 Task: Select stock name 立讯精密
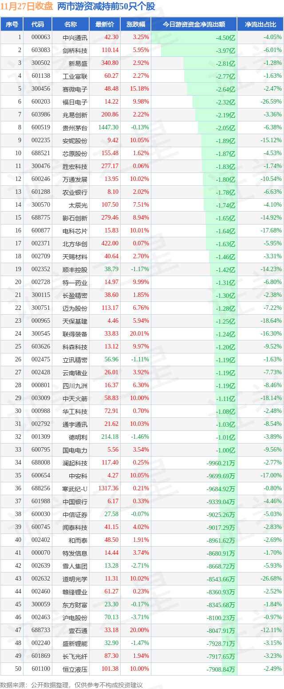point(75,360)
